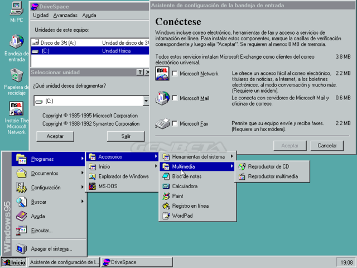Image resolution: width=357 pixels, height=268 pixels.
Task: Click the Reproductor multimedia icon
Action: click(x=242, y=176)
